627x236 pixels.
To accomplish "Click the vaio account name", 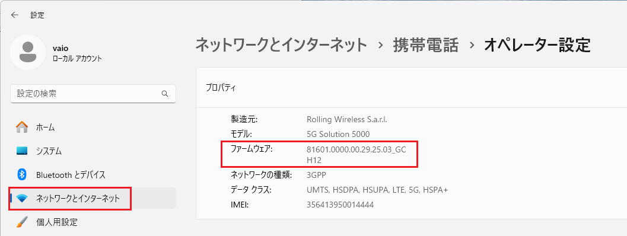I will coord(61,49).
